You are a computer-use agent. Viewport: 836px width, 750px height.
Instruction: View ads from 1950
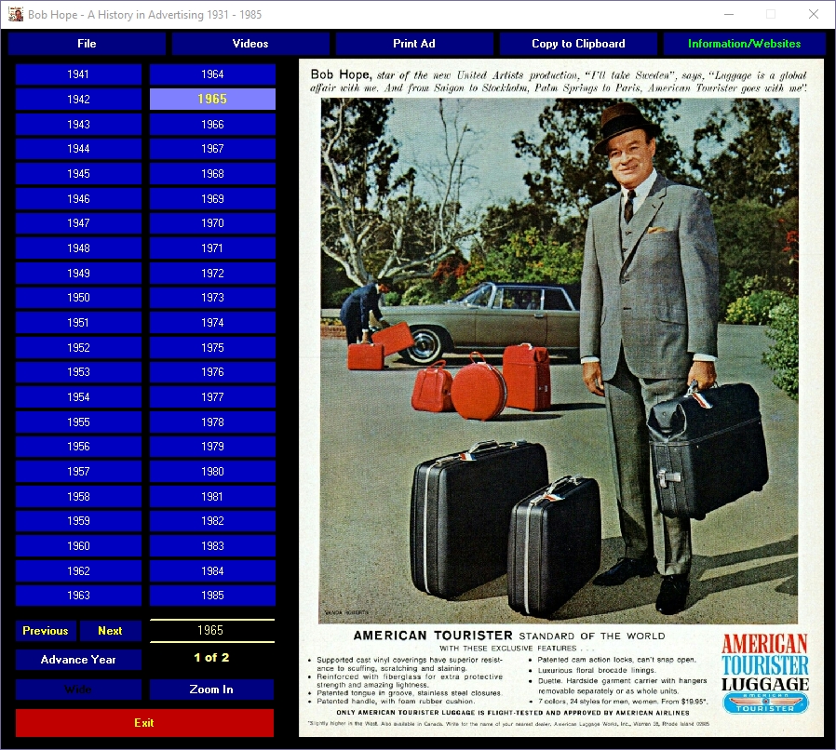[x=78, y=298]
